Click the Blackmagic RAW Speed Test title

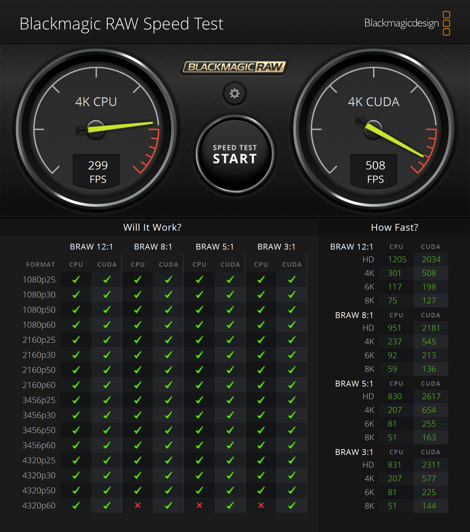coord(122,24)
